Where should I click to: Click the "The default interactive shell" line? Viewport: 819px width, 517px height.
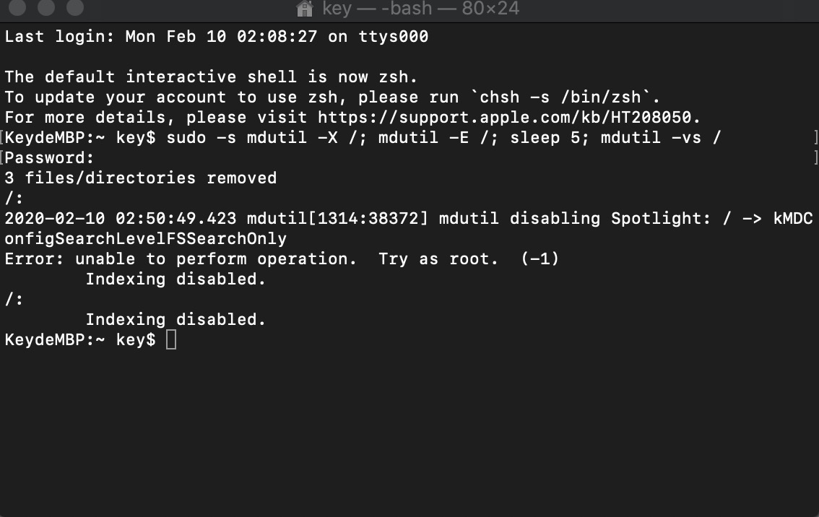click(211, 77)
